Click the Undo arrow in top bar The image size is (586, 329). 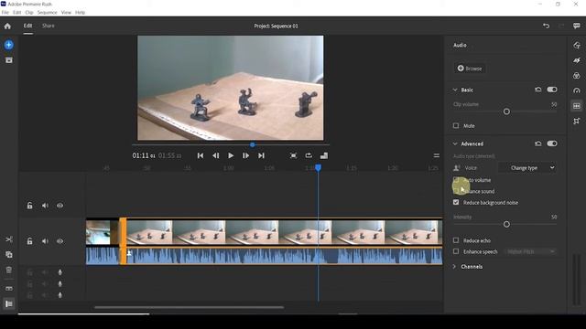click(x=546, y=26)
